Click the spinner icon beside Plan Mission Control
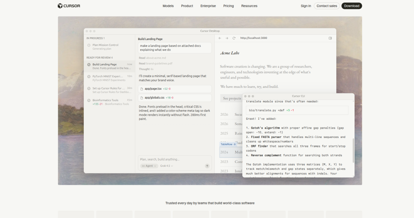 point(89,45)
